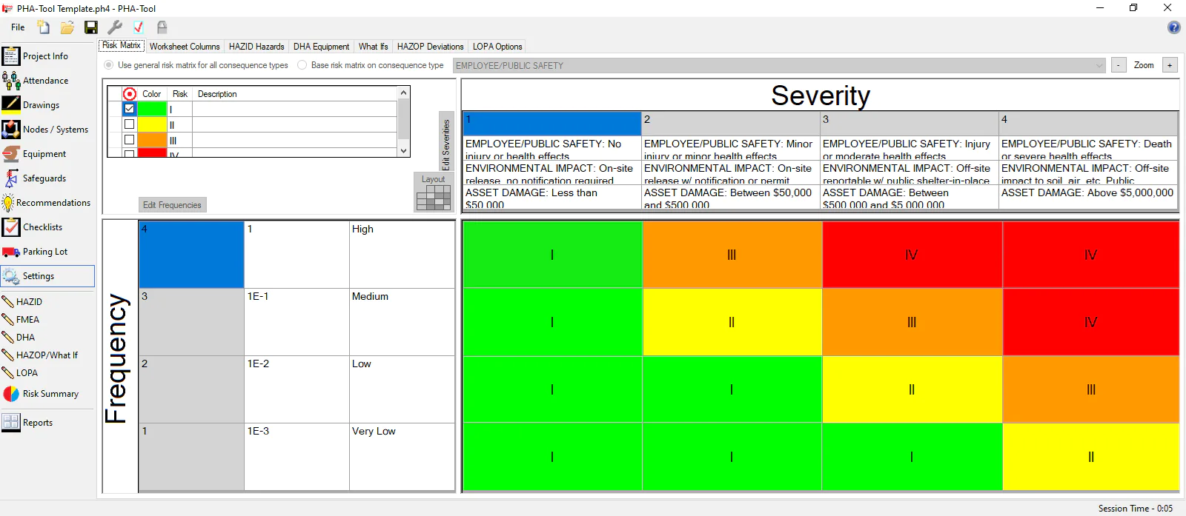Click the green color swatch for risk I
1186x516 pixels.
152,109
